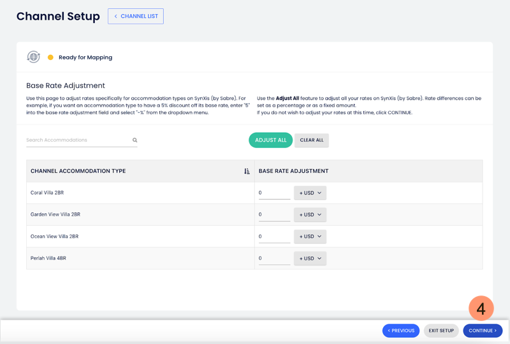Exit the channel setup
This screenshot has width=510, height=344.
441,331
